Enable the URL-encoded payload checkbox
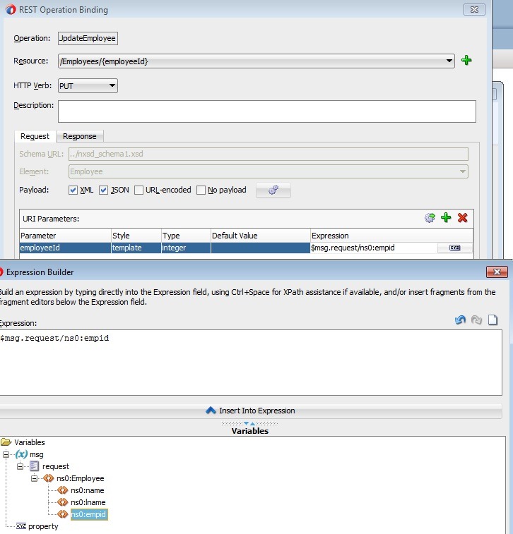 point(138,190)
